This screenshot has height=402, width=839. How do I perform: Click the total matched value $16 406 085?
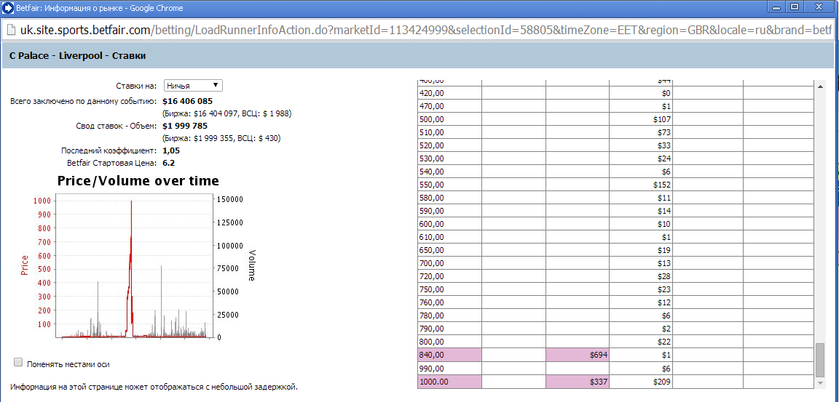(x=187, y=101)
